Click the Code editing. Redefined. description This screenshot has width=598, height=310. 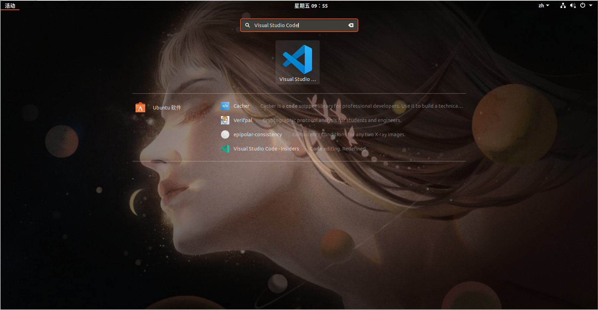338,149
